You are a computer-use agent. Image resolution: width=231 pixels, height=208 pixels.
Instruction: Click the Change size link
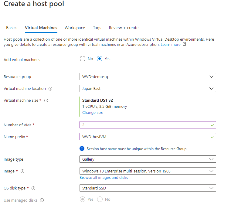(93, 113)
